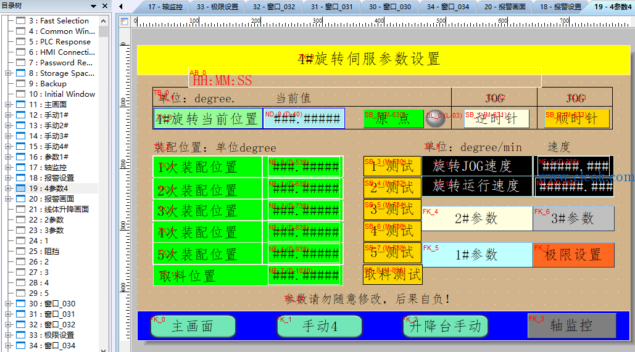Click the canvas corner icon beside the ruler
The width and height of the screenshot is (635, 352).
click(x=124, y=22)
